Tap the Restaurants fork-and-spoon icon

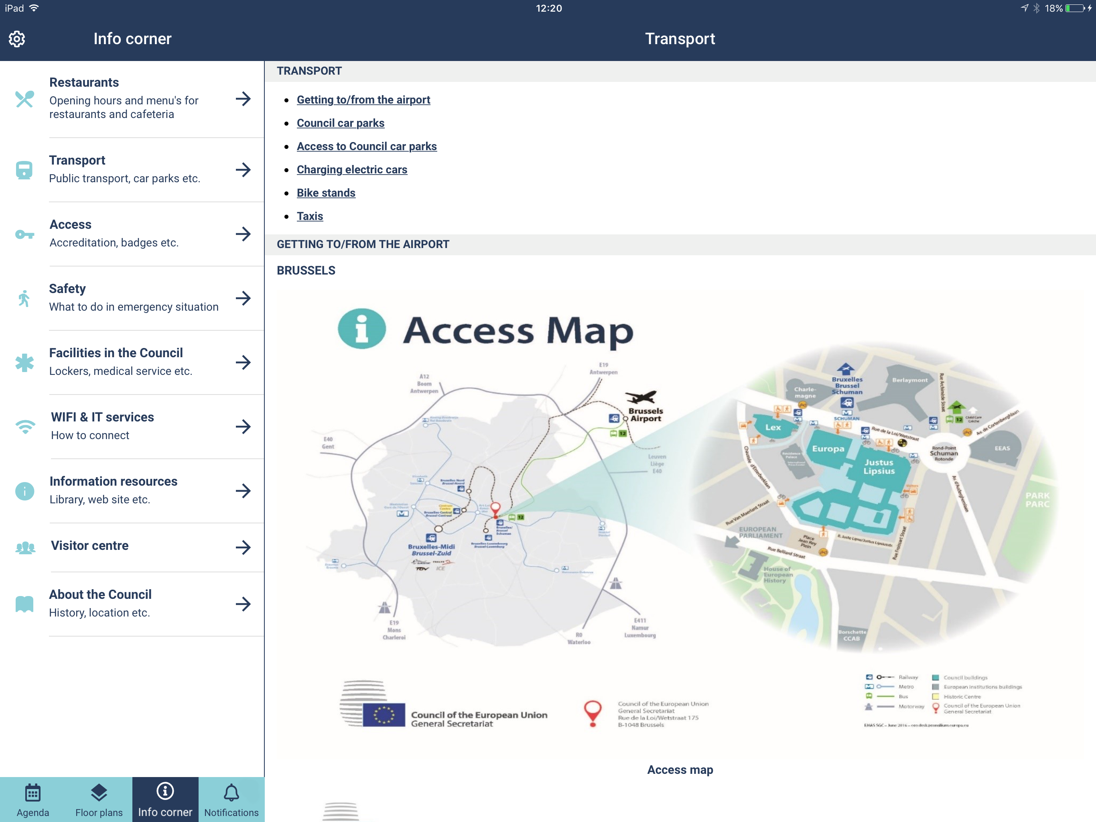pyautogui.click(x=24, y=99)
